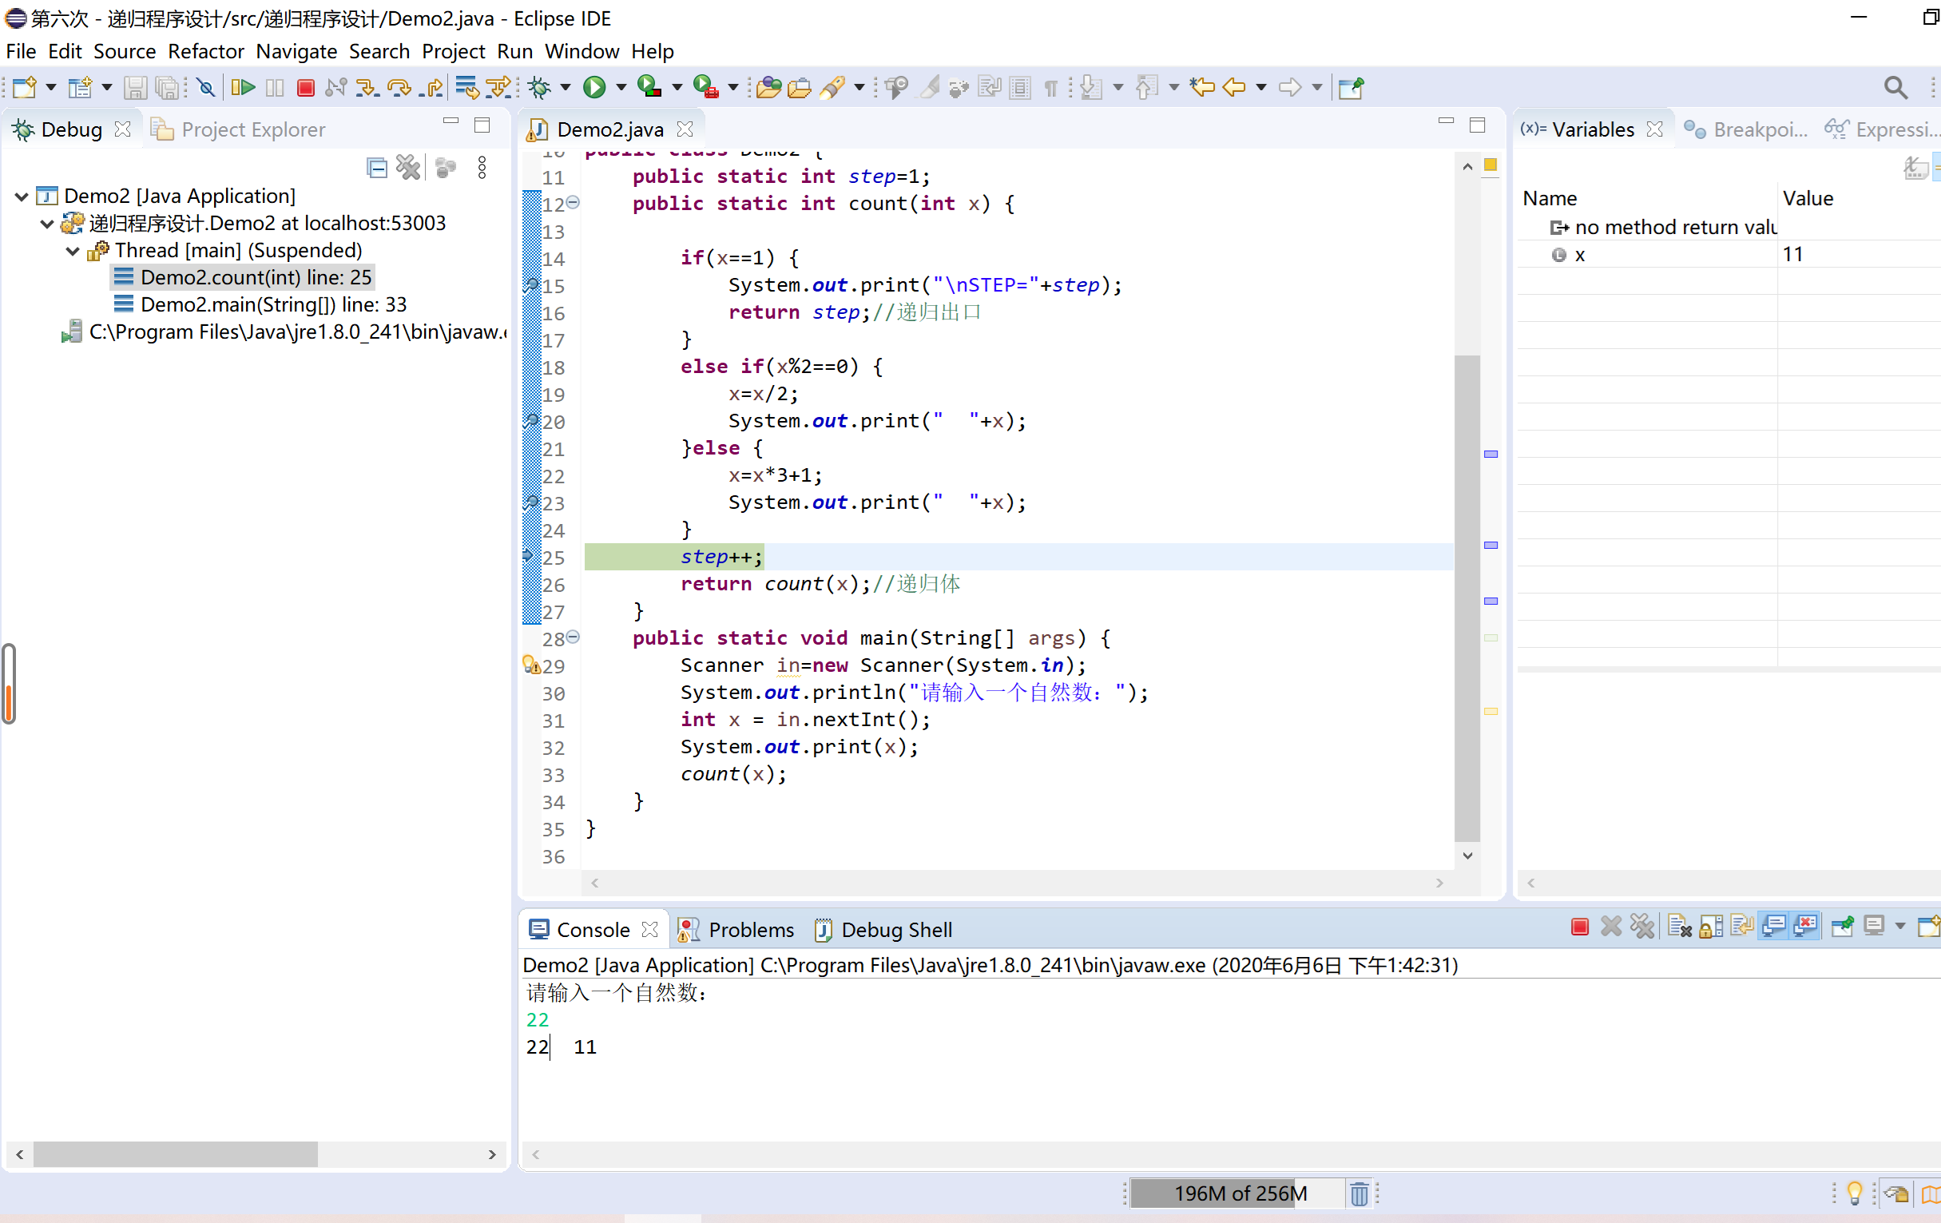
Task: Fold the main method at line 28
Action: point(573,637)
